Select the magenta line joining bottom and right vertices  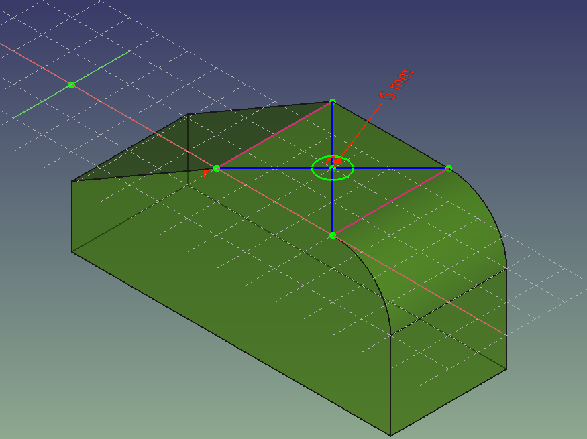(390, 202)
